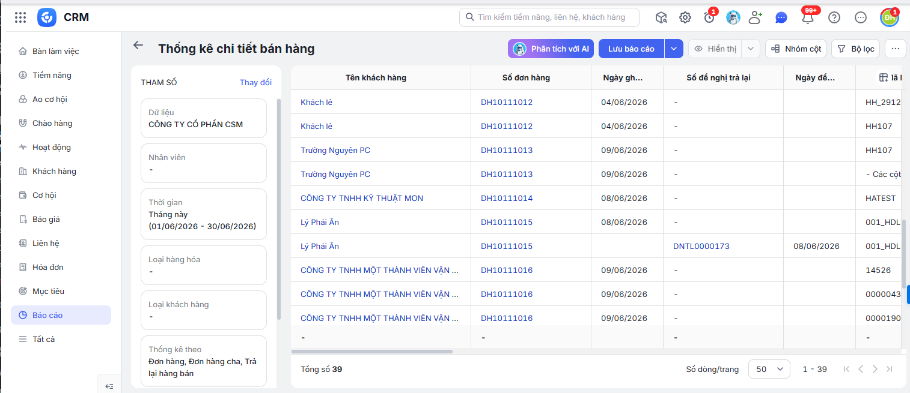This screenshot has width=910, height=393.
Task: Toggle the Hiển thị eye button
Action: coord(715,49)
